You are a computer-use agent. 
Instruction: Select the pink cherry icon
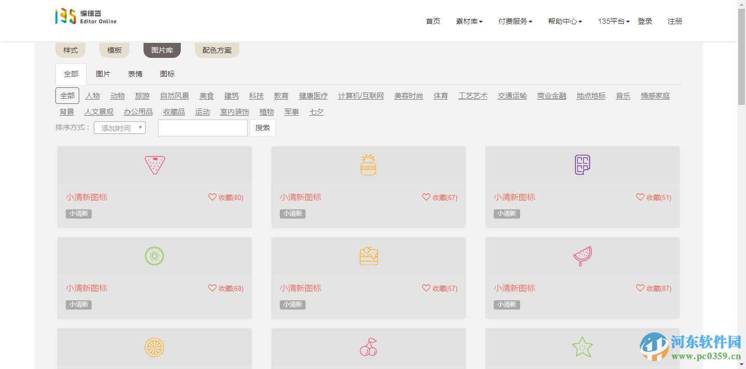(368, 347)
